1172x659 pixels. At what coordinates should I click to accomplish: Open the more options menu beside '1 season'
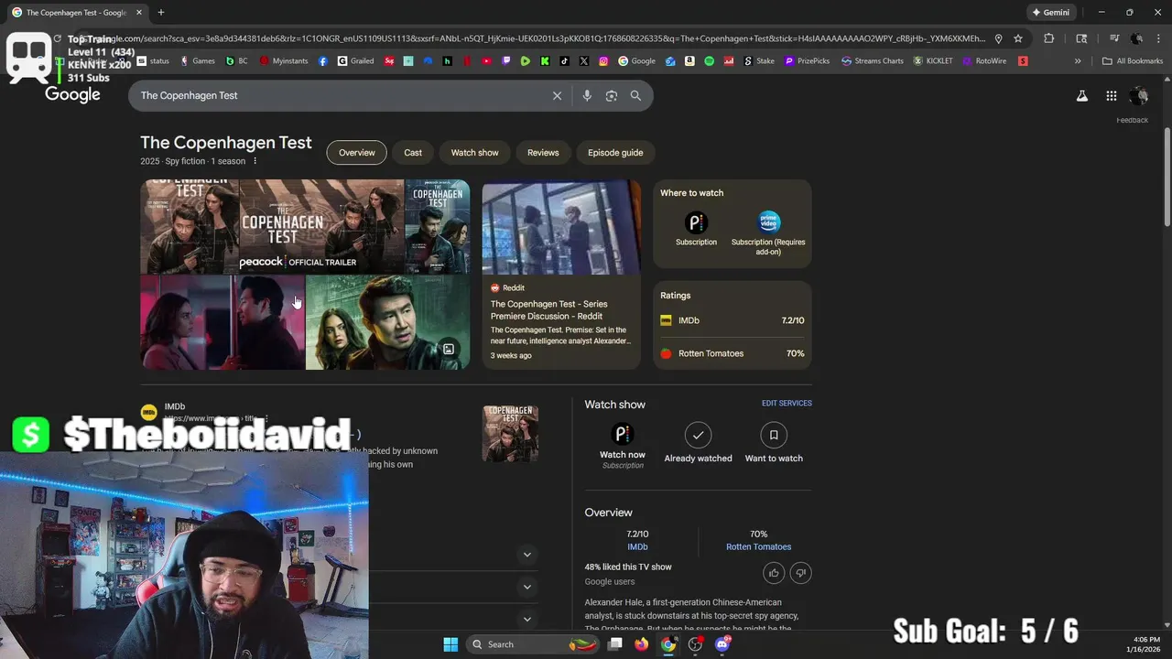(255, 161)
